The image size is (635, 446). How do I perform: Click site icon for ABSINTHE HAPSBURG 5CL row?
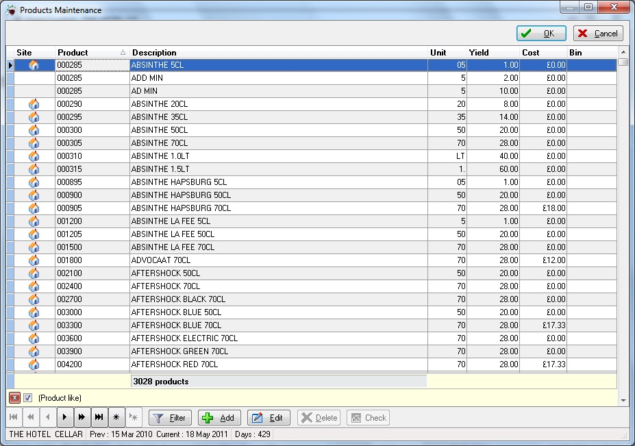click(x=34, y=182)
